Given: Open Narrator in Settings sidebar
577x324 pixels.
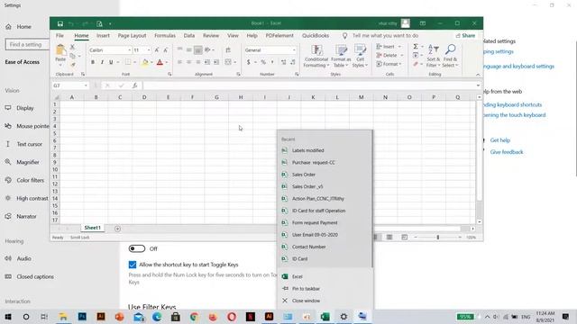Looking at the screenshot, I should pyautogui.click(x=25, y=217).
